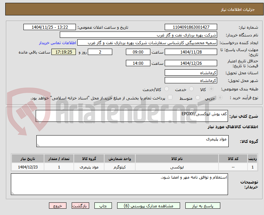
Task: Click the 'واحد شمارش' column header
Action: click(120, 159)
